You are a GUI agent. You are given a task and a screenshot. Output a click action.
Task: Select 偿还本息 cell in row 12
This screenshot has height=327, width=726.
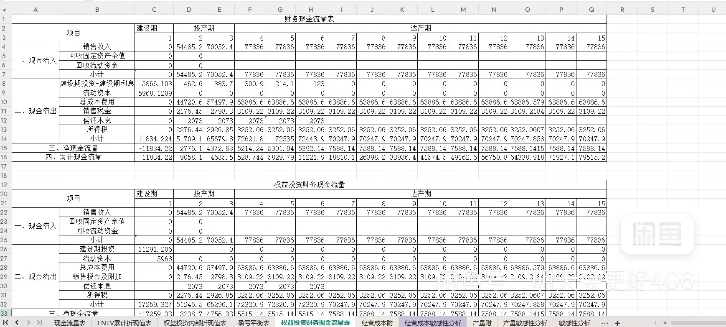(97, 120)
